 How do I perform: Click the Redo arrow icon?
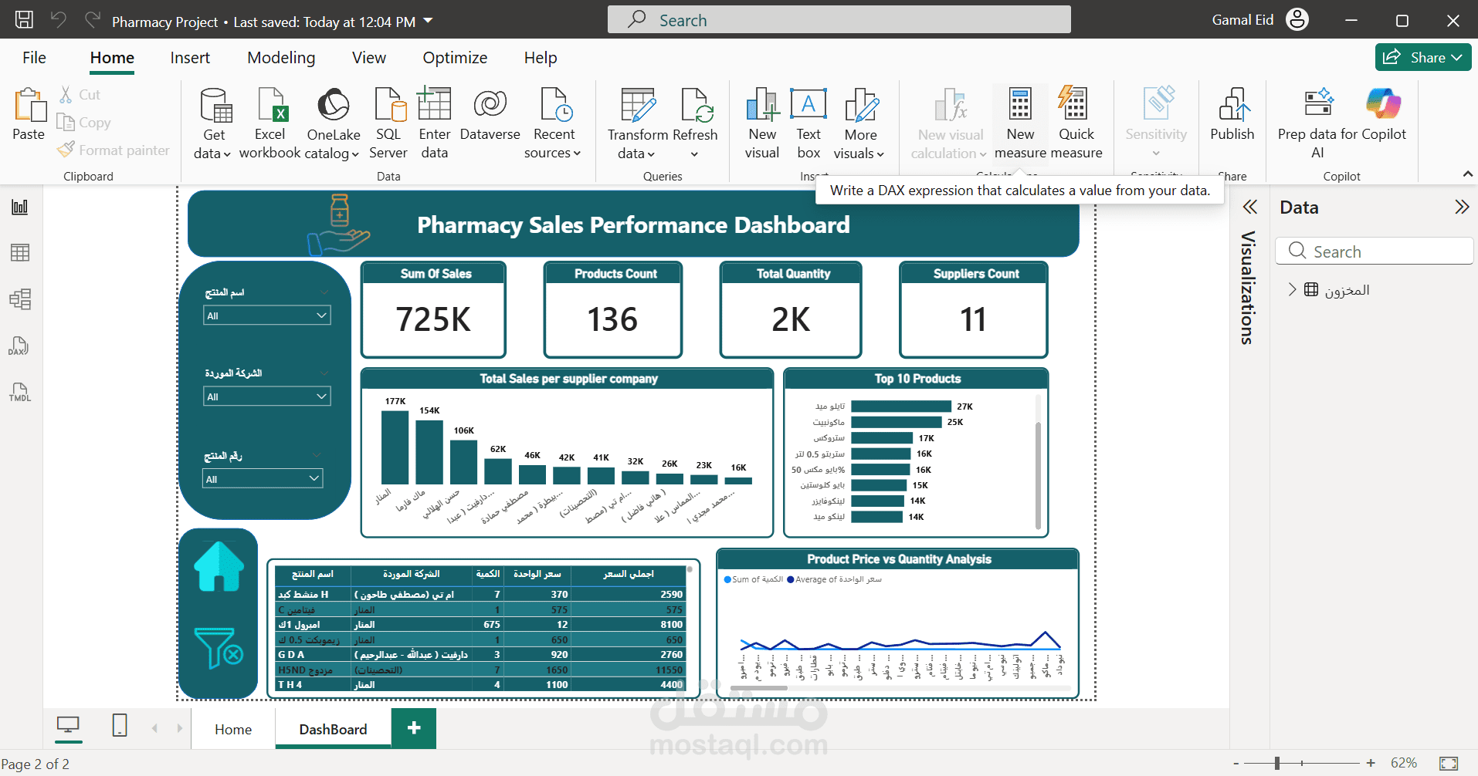point(93,20)
